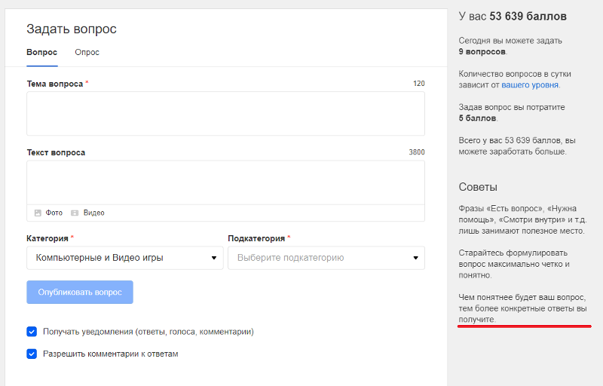Viewport: 603px width, 386px height.
Task: Select the Вопрос tab
Action: click(41, 52)
